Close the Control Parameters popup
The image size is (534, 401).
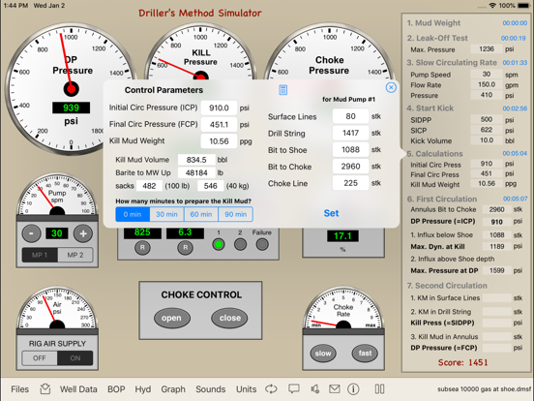(x=391, y=87)
